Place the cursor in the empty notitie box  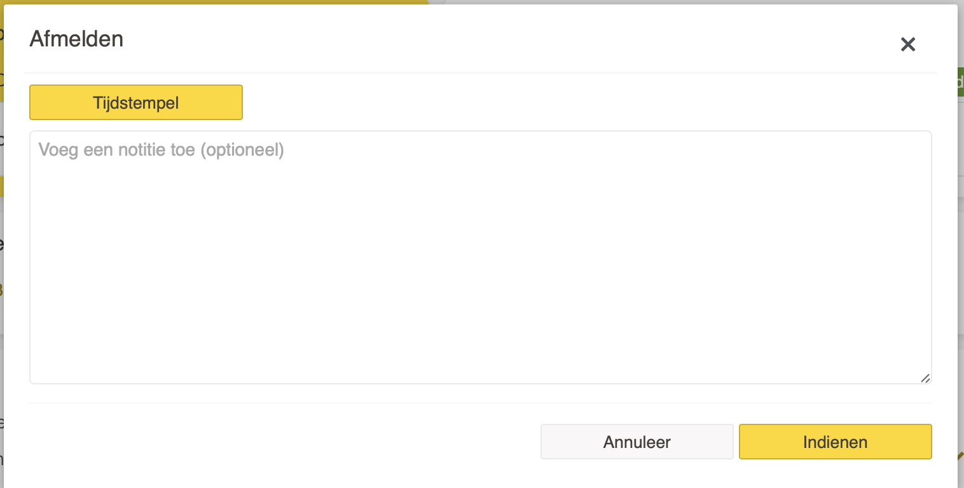480,257
